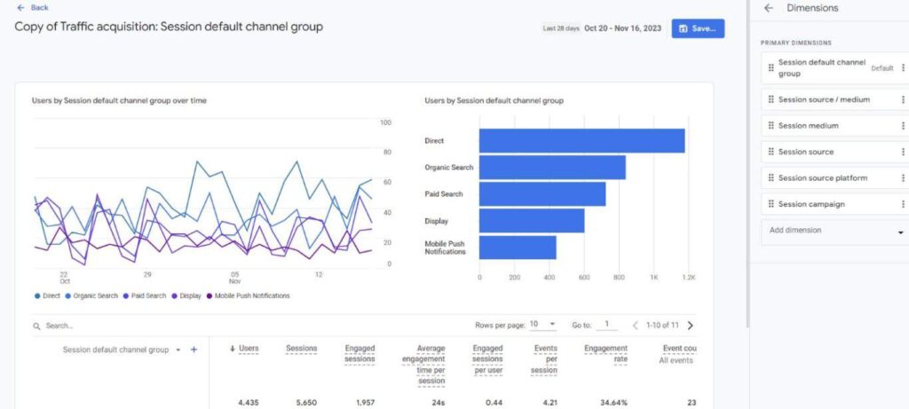
Task: Open Session default channel group table dropdown
Action: pos(178,350)
